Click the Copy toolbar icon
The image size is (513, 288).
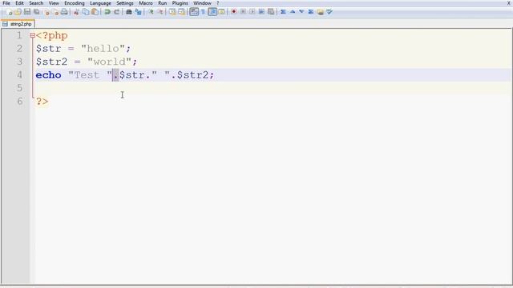pos(86,12)
